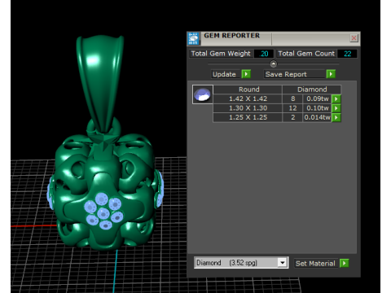Click the gem cluster on the pendant
391x293 pixels.
point(103,211)
